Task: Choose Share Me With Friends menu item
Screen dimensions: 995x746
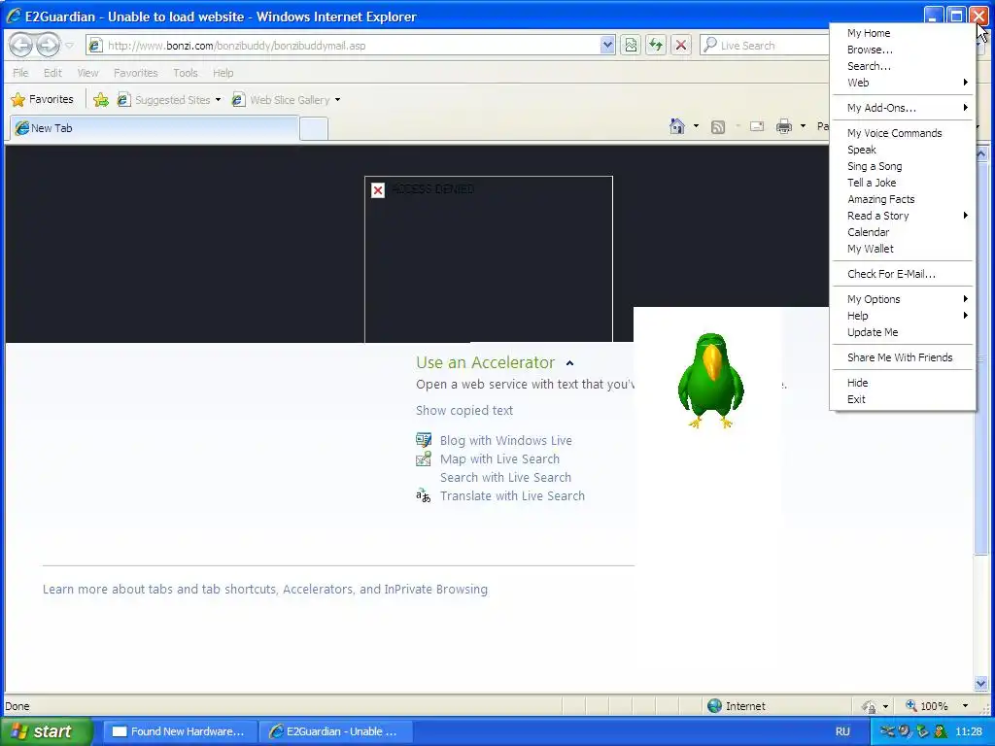Action: click(x=902, y=357)
